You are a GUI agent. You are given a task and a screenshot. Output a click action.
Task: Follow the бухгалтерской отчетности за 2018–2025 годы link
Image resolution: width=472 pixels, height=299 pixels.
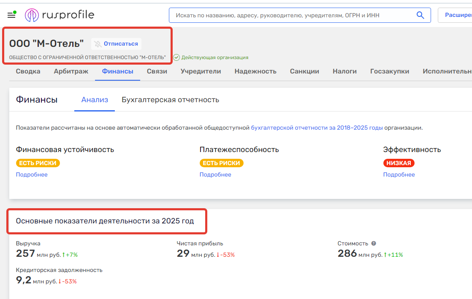coord(317,128)
